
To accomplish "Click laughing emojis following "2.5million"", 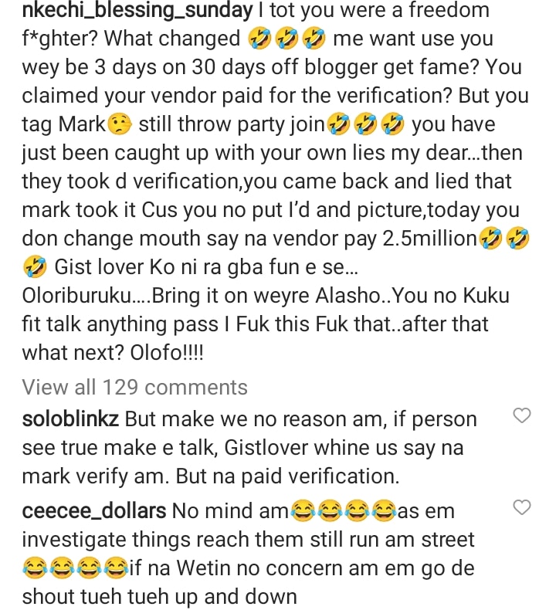I will pos(505,239).
